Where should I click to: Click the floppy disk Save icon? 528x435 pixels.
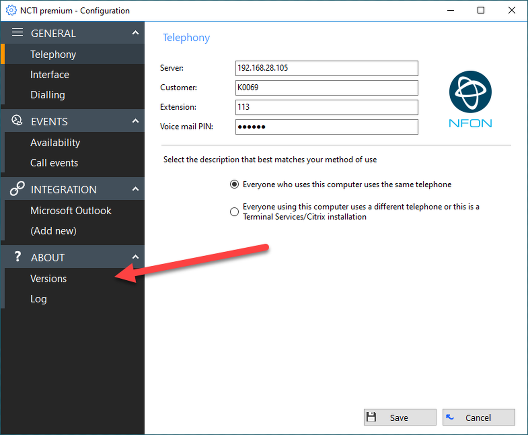371,417
